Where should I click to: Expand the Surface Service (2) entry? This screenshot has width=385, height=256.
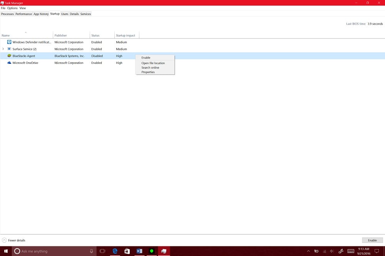[3, 49]
